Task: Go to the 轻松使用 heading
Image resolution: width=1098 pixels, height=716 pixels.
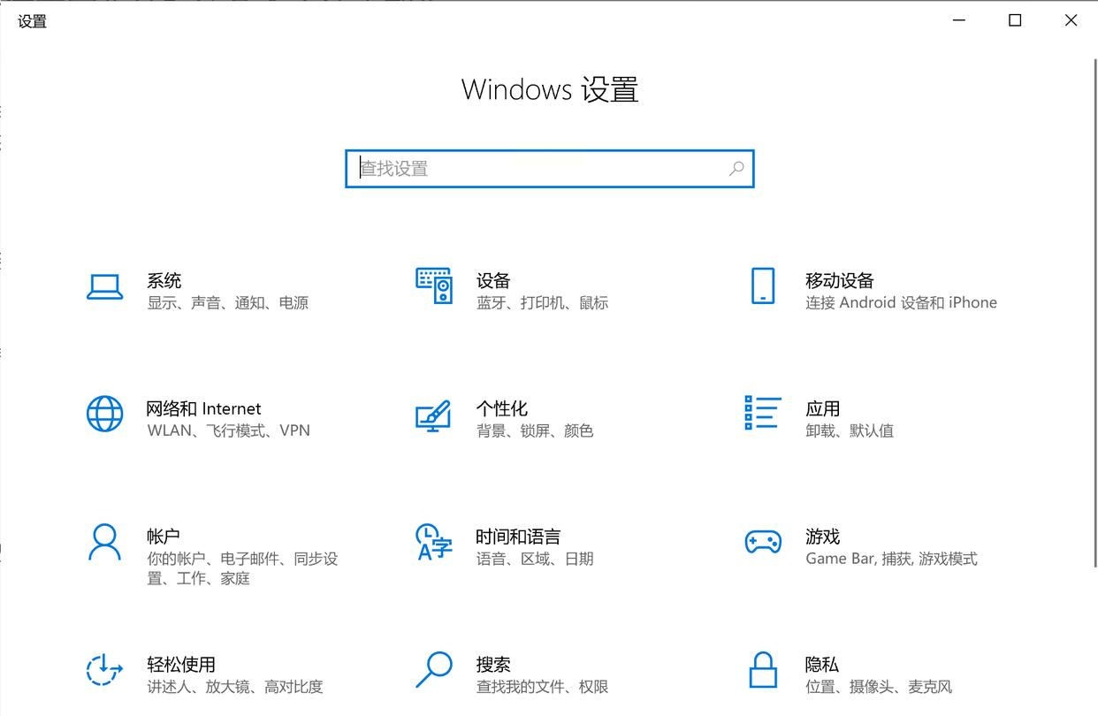Action: tap(181, 664)
